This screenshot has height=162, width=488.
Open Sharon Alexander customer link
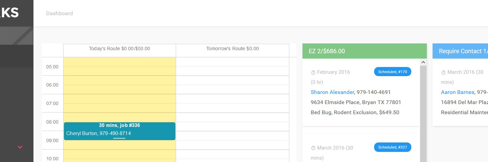332,92
